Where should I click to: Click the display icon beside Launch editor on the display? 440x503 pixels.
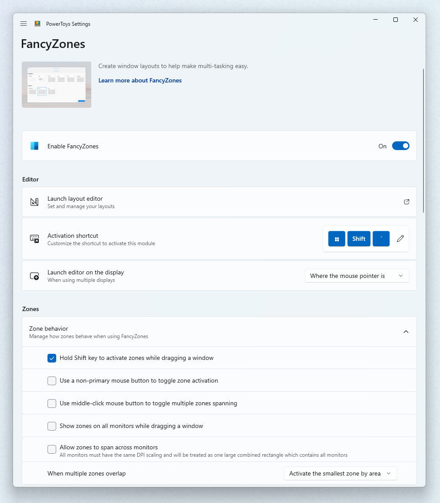(x=34, y=276)
